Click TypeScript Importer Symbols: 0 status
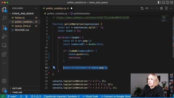Viewport: 174px width, 98px height. 62,96
